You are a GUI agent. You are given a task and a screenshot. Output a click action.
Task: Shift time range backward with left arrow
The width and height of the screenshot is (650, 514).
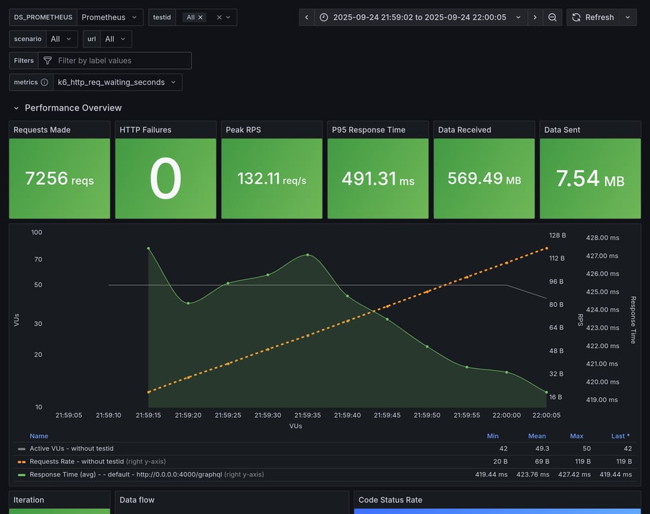coord(307,17)
